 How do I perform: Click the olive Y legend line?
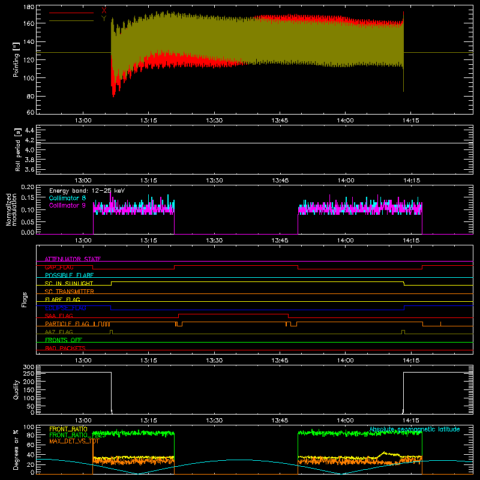[x=71, y=20]
